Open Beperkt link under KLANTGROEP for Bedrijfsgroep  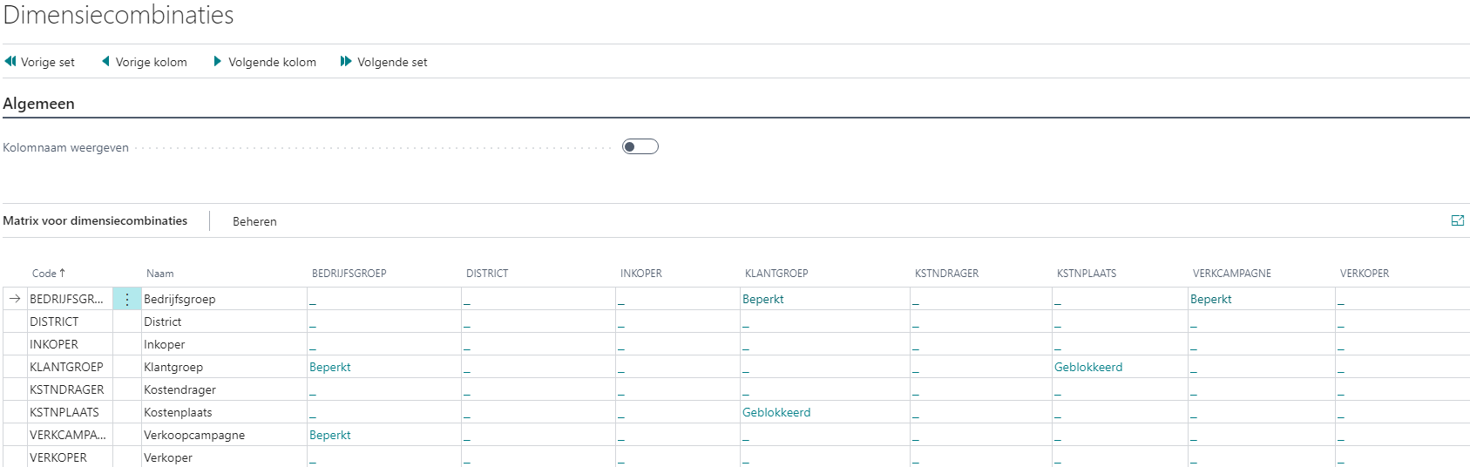pyautogui.click(x=763, y=299)
